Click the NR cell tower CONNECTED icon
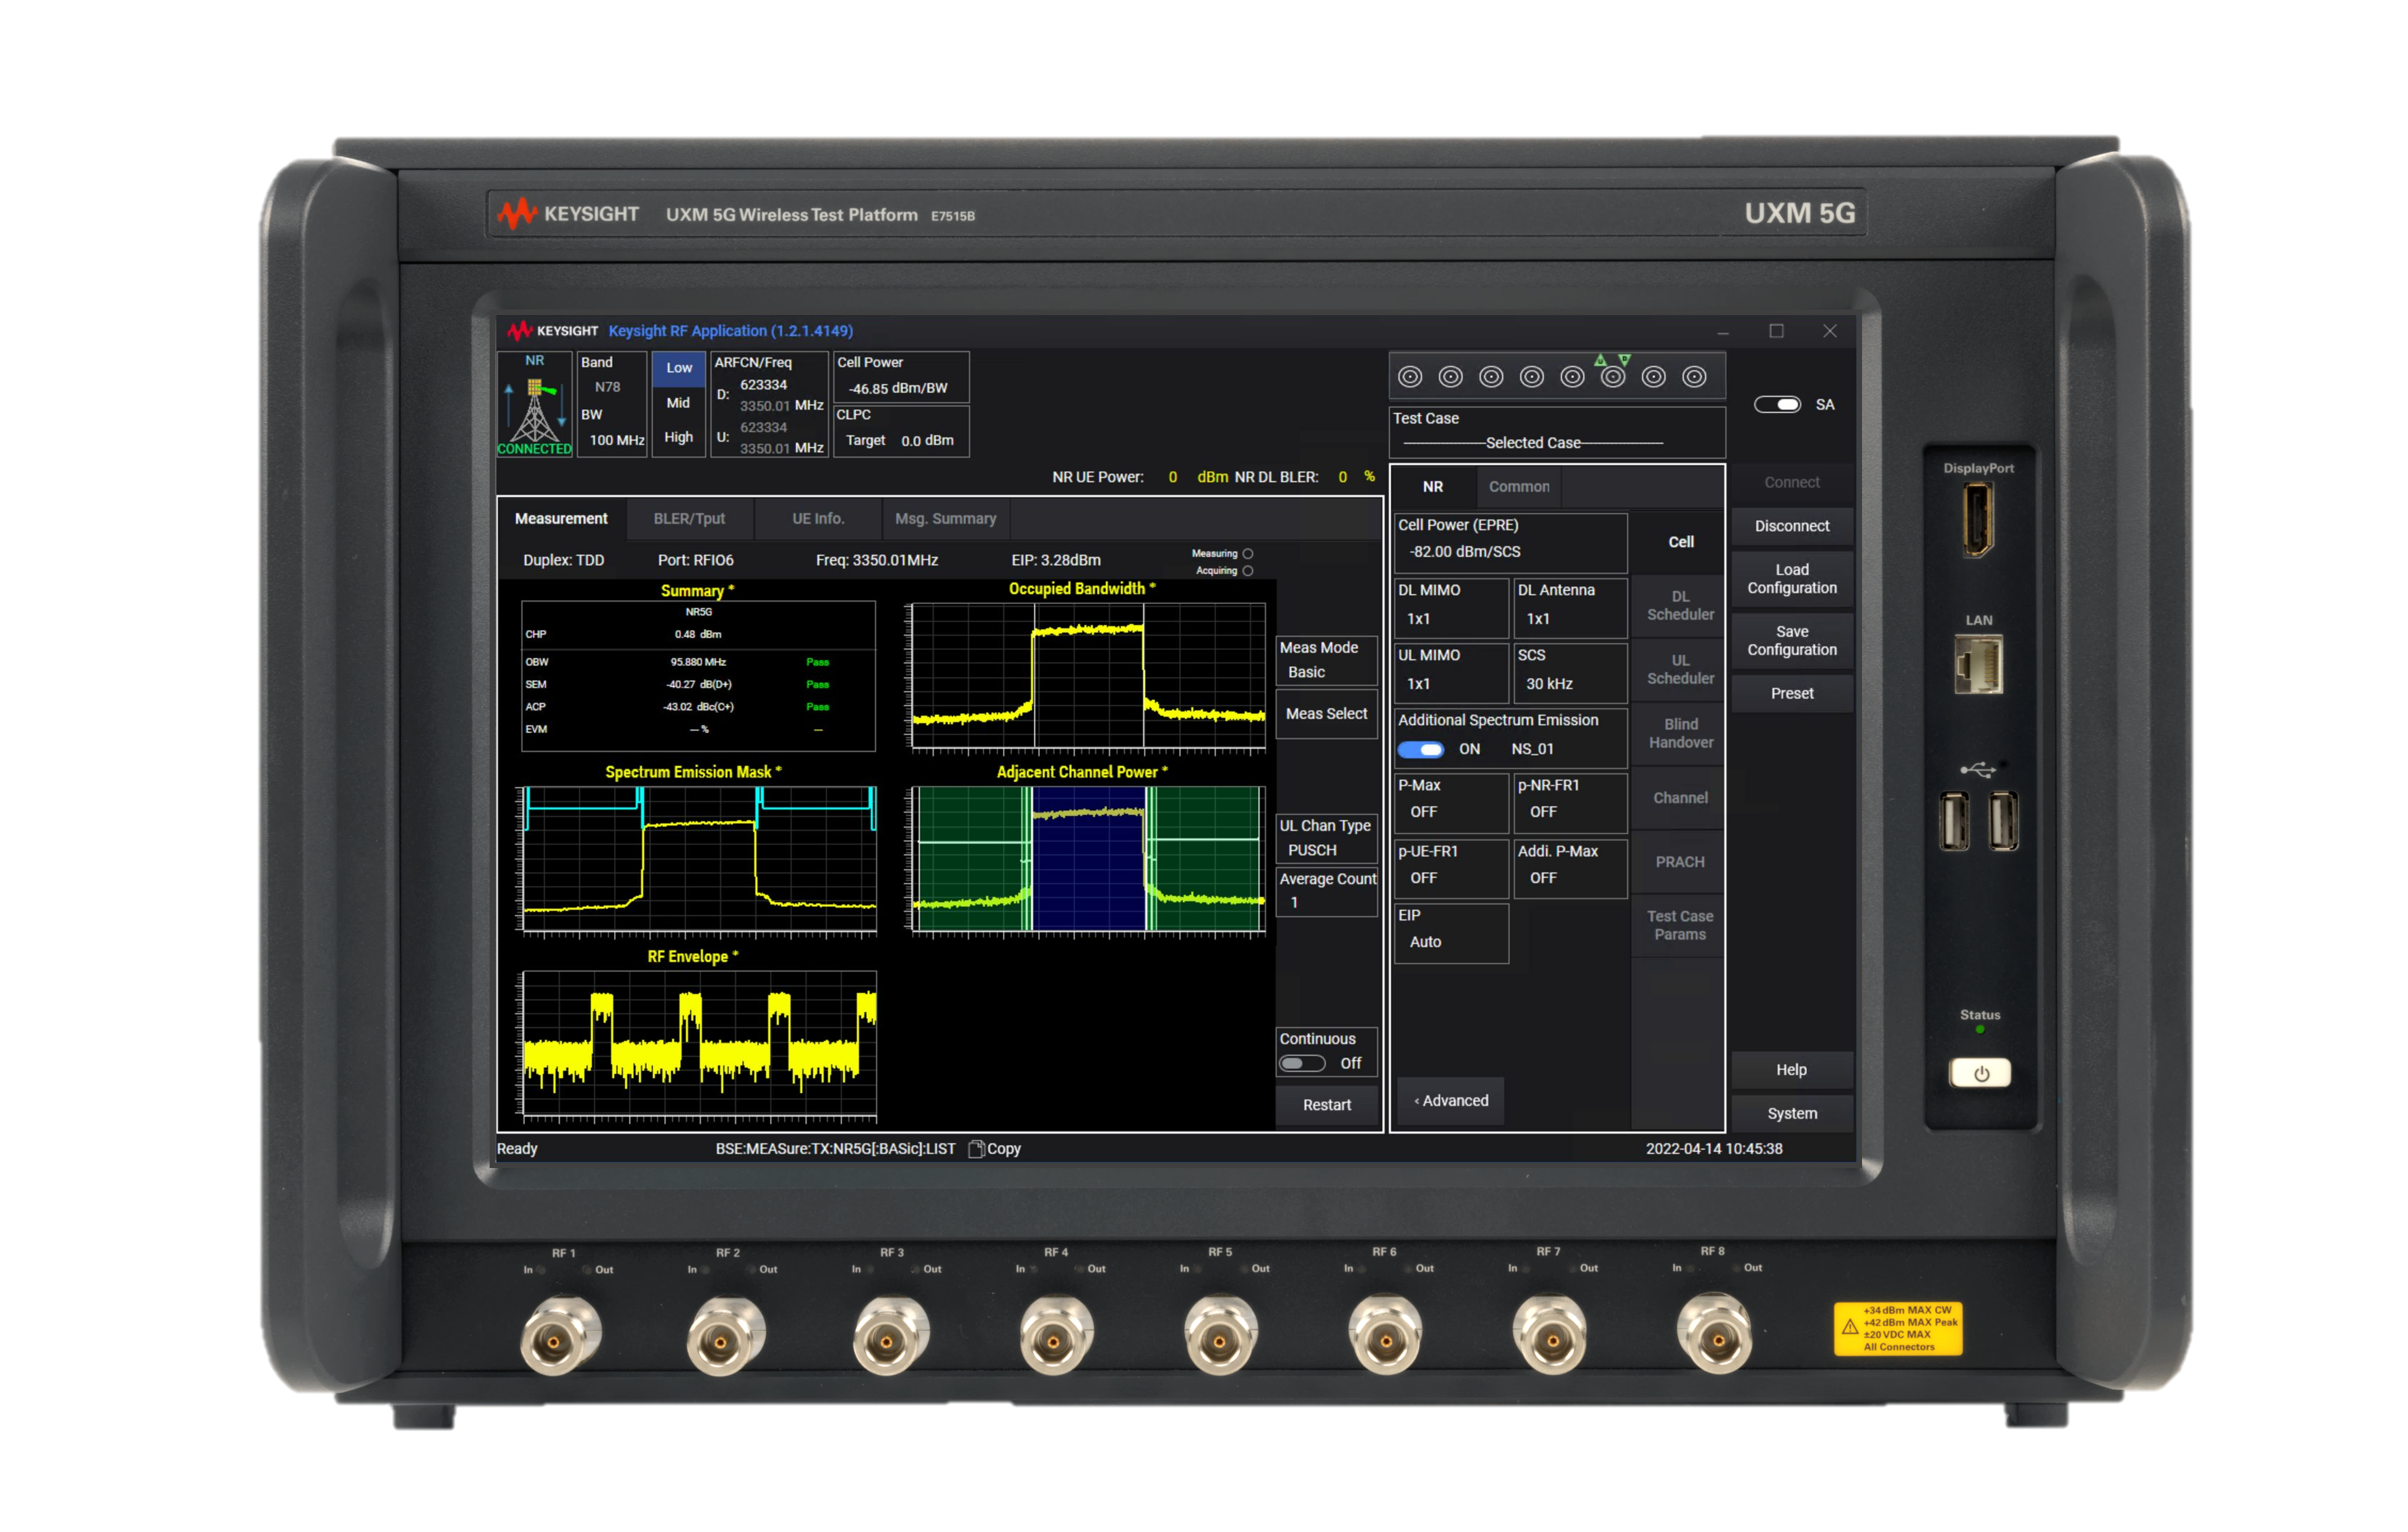 point(535,404)
